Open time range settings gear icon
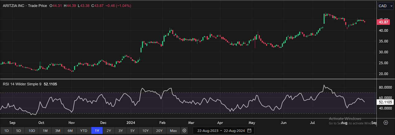The width and height of the screenshot is (395, 135). [x=185, y=131]
